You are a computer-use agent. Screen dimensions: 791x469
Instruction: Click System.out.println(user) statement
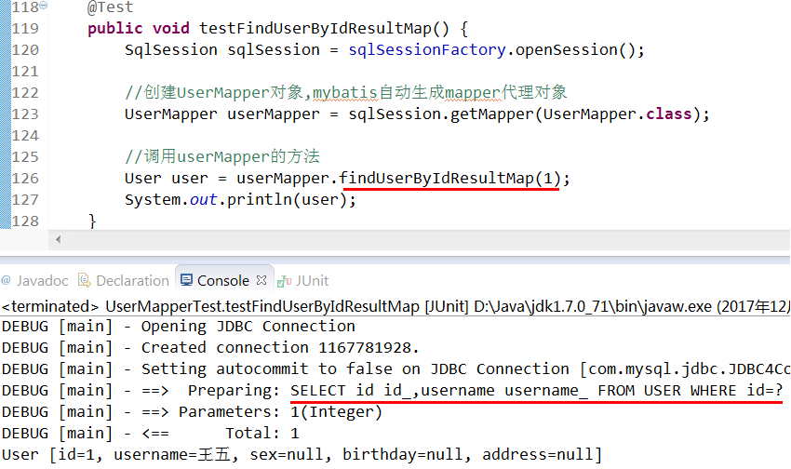(240, 200)
